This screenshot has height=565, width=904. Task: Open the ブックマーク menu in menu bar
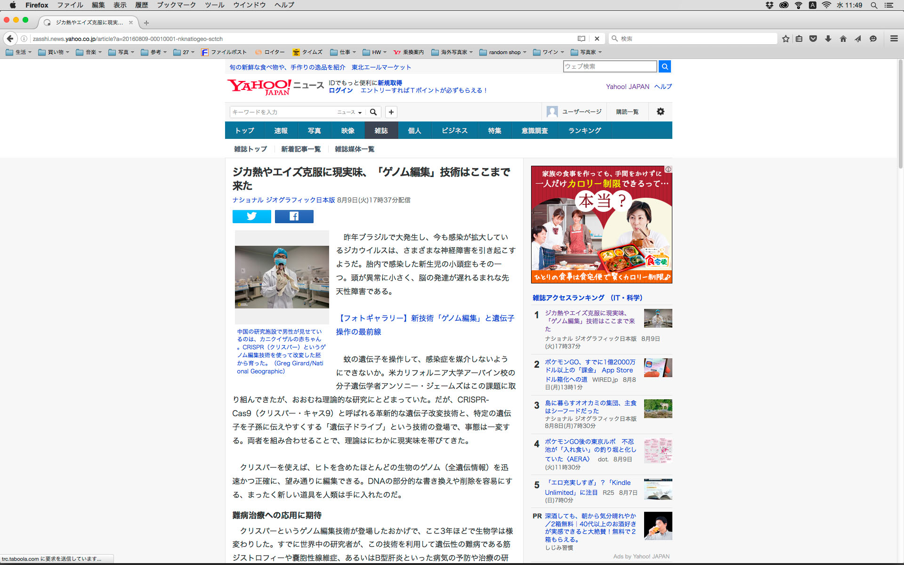(176, 5)
